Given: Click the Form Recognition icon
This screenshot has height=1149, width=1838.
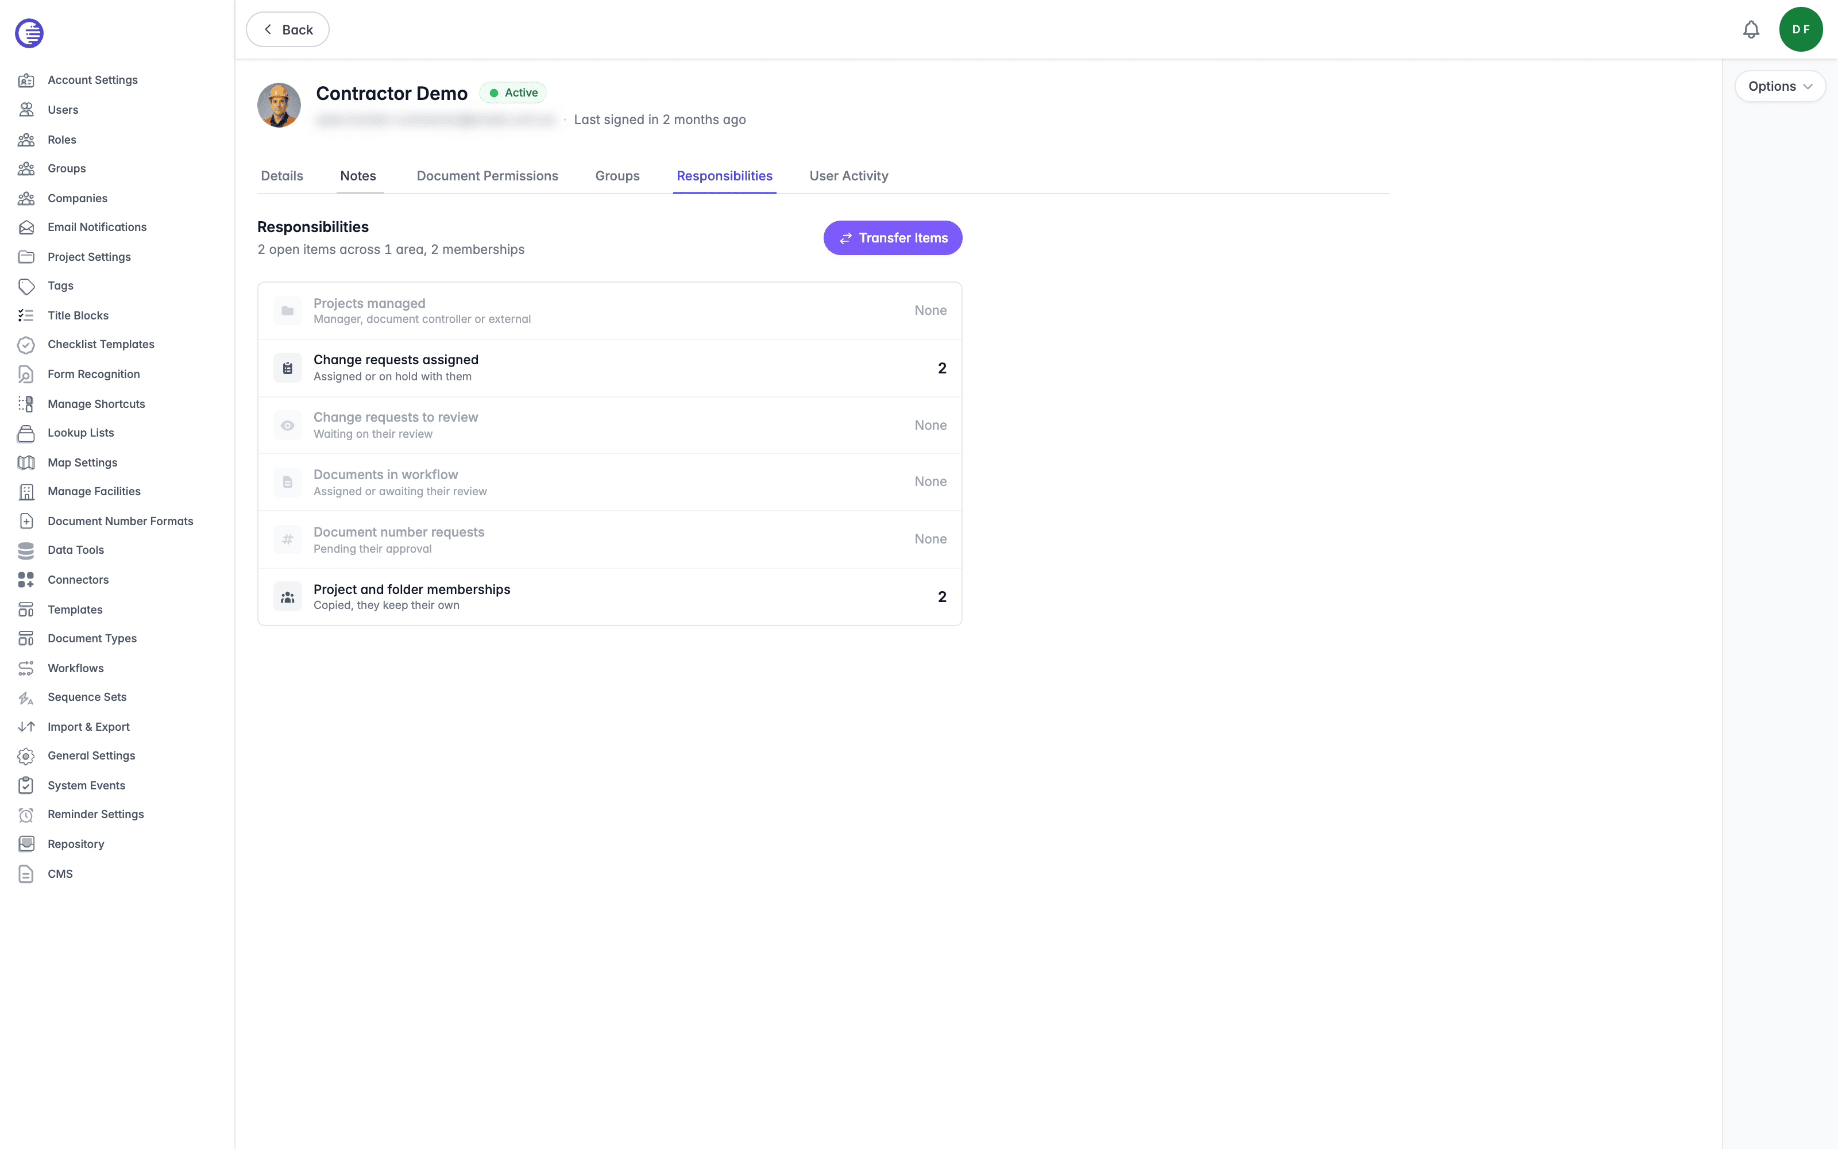Looking at the screenshot, I should click(x=26, y=374).
